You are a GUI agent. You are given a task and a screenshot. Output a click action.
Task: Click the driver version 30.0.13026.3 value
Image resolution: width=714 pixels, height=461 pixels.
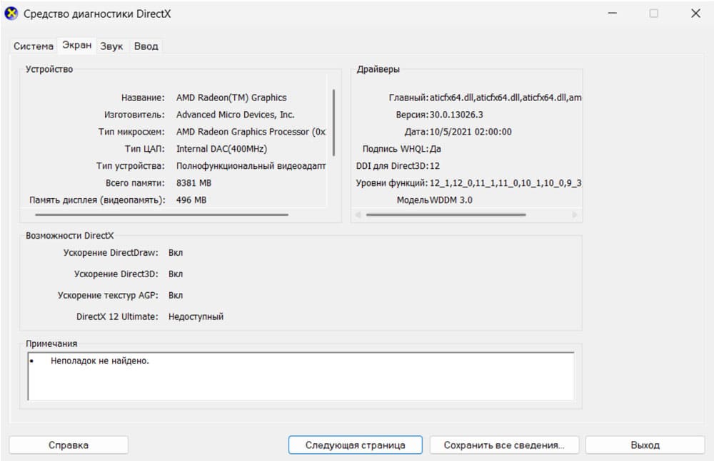click(456, 115)
